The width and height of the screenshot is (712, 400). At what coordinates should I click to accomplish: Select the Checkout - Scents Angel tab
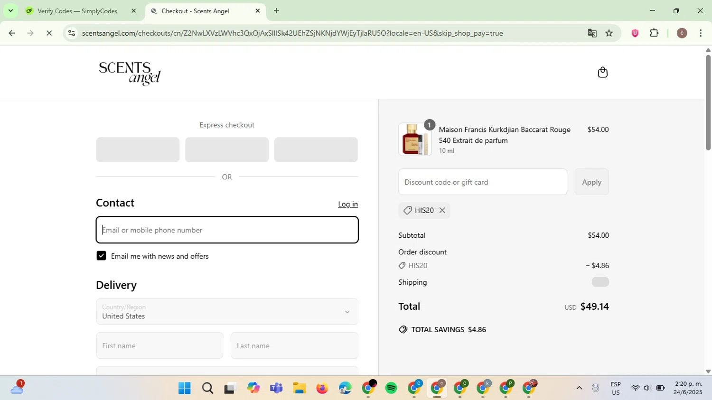tap(196, 11)
